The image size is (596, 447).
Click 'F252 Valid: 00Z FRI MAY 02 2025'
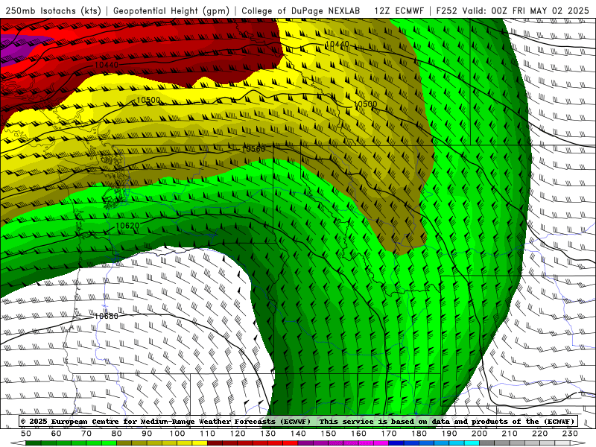pyautogui.click(x=513, y=11)
